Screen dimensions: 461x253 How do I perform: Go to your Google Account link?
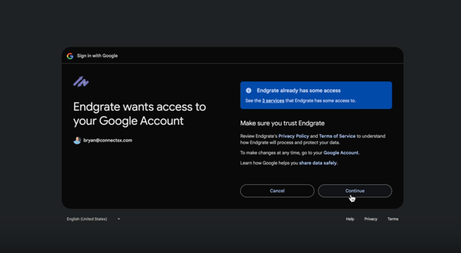click(341, 153)
